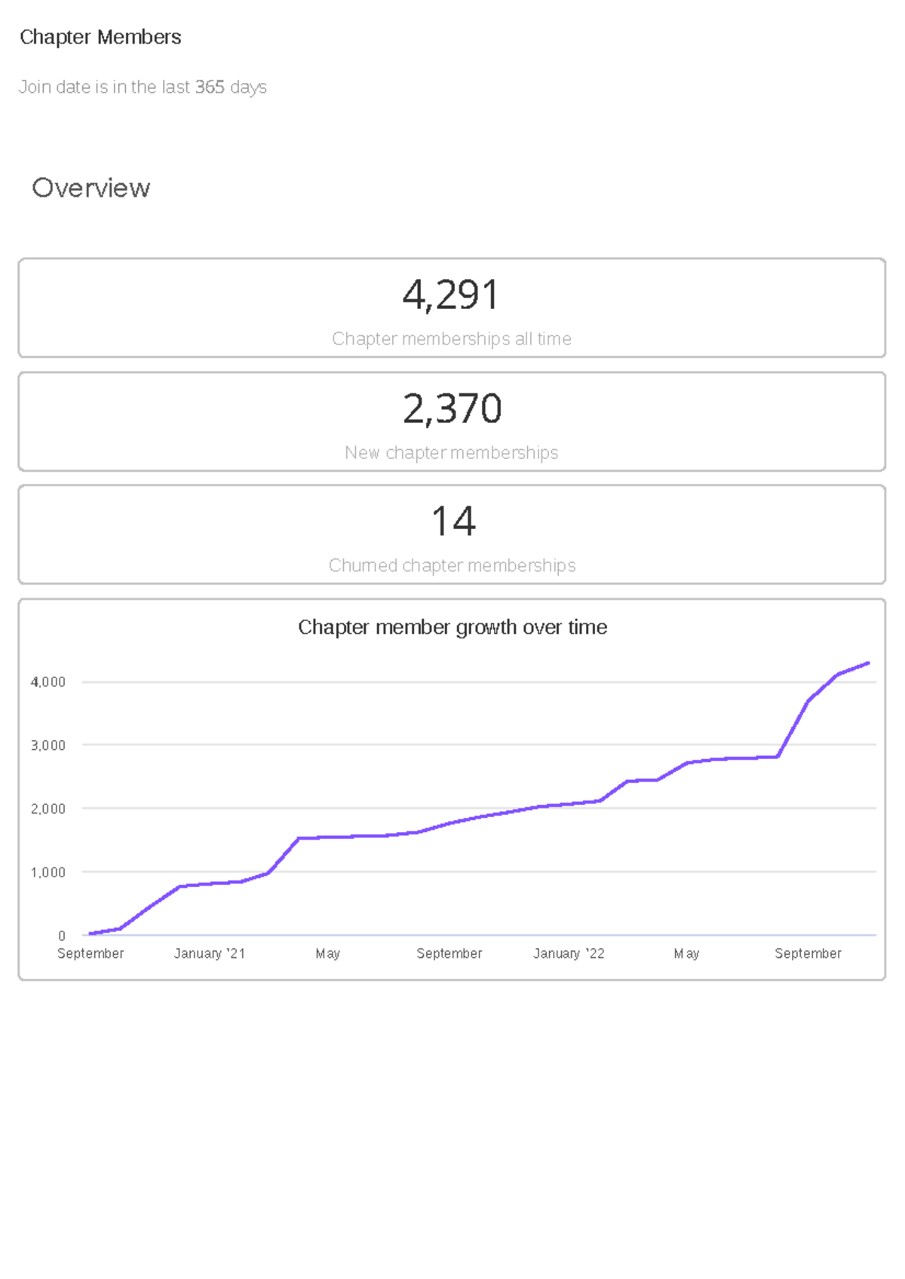The image size is (905, 1279).
Task: Click the 4,000 y-axis label
Action: pos(48,682)
